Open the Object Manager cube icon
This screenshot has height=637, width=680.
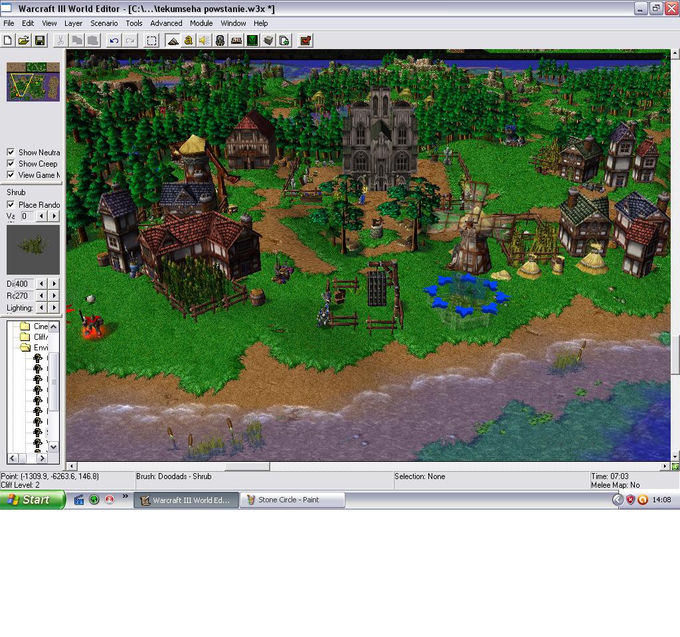[268, 40]
